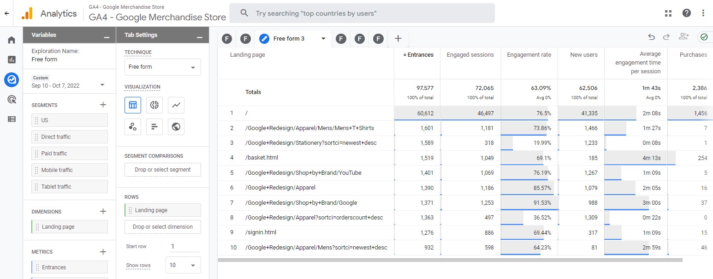This screenshot has width=713, height=279.
Task: Click the horizontal table scrollbar
Action: (450, 260)
